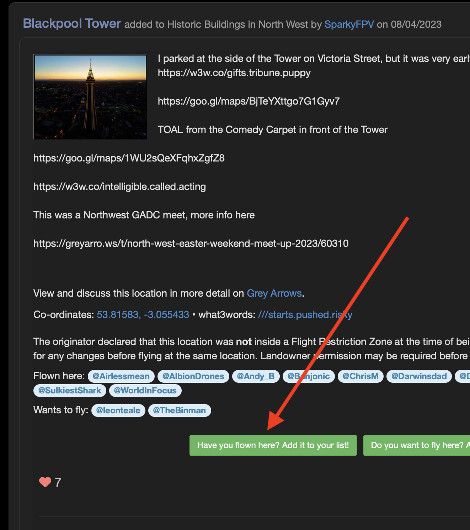
Task: Follow the Grey Arrows link
Action: [274, 293]
